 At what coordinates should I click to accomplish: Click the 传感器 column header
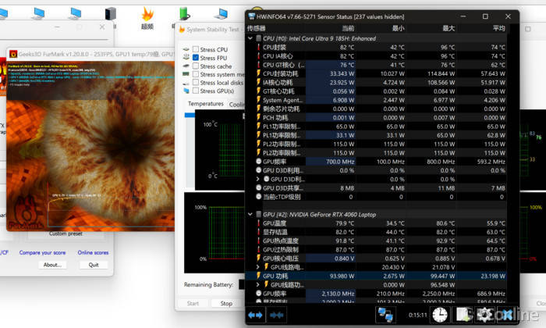click(257, 27)
